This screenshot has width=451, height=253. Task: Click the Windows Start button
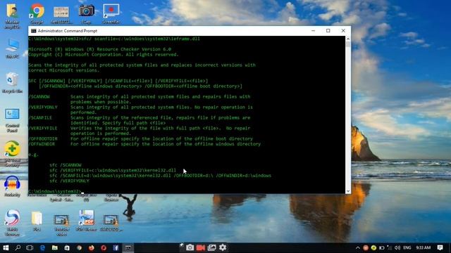[6, 247]
